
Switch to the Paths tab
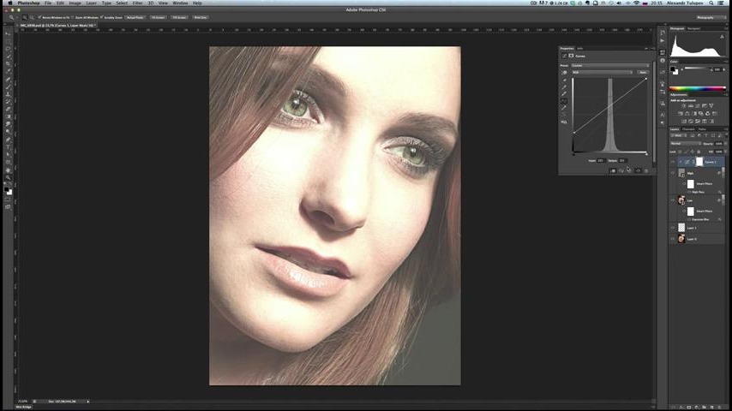(702, 128)
